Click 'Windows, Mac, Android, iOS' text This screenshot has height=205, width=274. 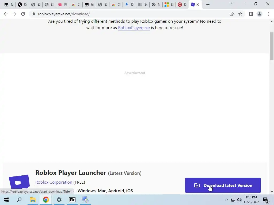click(105, 191)
